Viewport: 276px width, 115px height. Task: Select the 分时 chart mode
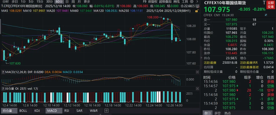(x=5, y=2)
